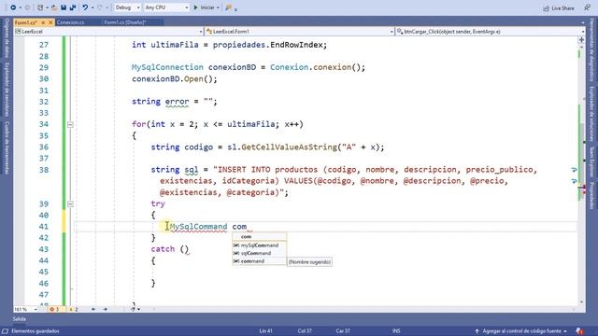
Task: Switch to the Form1.cs [Diseño] tab
Action: pyautogui.click(x=125, y=22)
